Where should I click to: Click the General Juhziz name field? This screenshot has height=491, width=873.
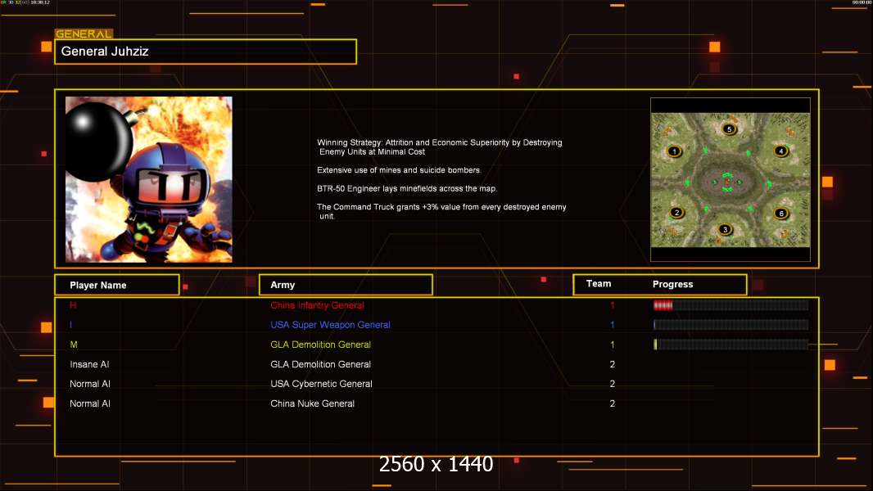tap(206, 52)
